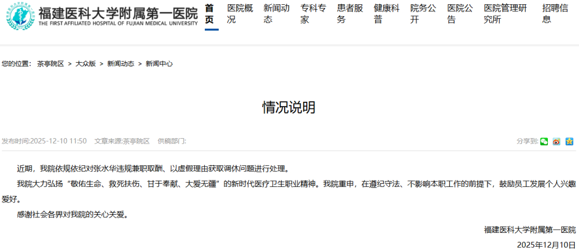Click 新闻动态 breadcrumb link
Viewport: 579px width, 250px height.
[x=121, y=64]
